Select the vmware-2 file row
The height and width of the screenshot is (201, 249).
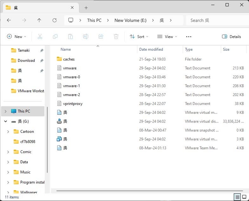pos(150,95)
